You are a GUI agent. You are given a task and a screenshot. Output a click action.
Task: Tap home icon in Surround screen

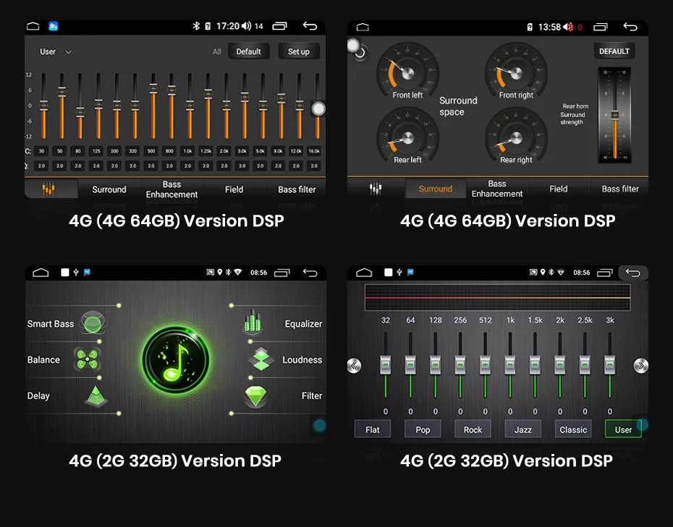tap(363, 27)
